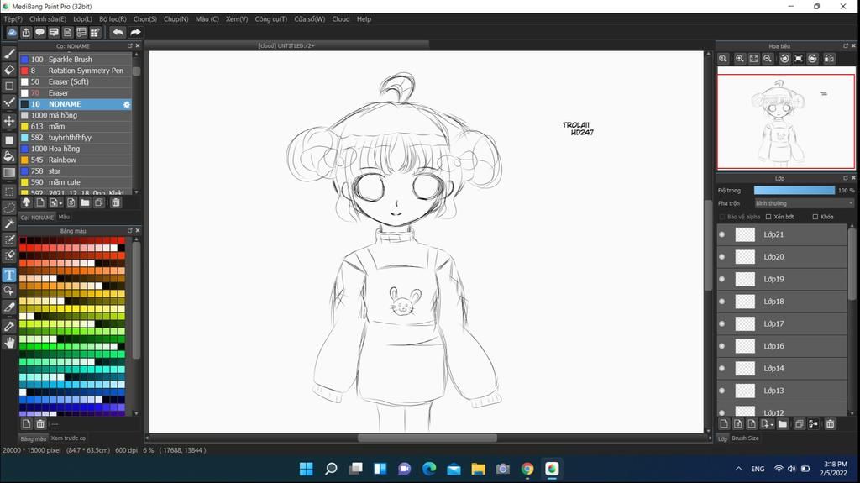The image size is (860, 483).
Task: Select the Eyedropper tool
Action: pyautogui.click(x=9, y=326)
